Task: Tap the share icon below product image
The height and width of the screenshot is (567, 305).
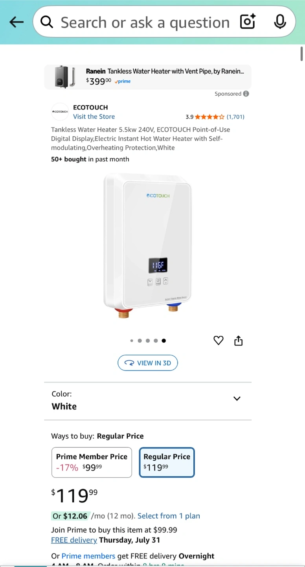Action: pos(239,341)
